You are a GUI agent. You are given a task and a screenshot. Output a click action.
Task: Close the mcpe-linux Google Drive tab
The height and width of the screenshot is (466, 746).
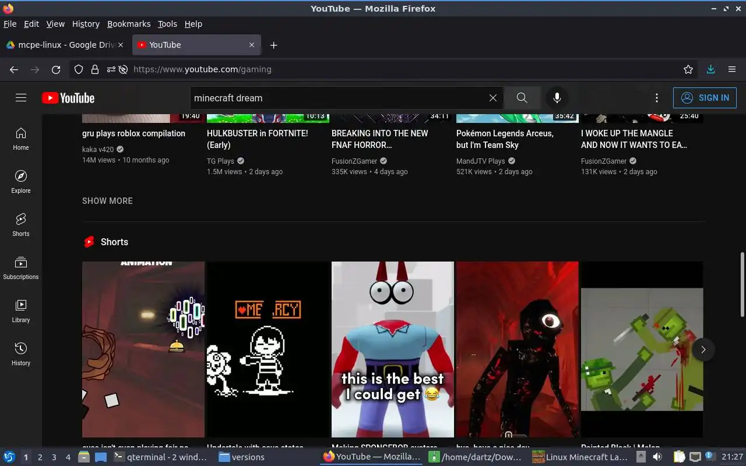point(121,45)
